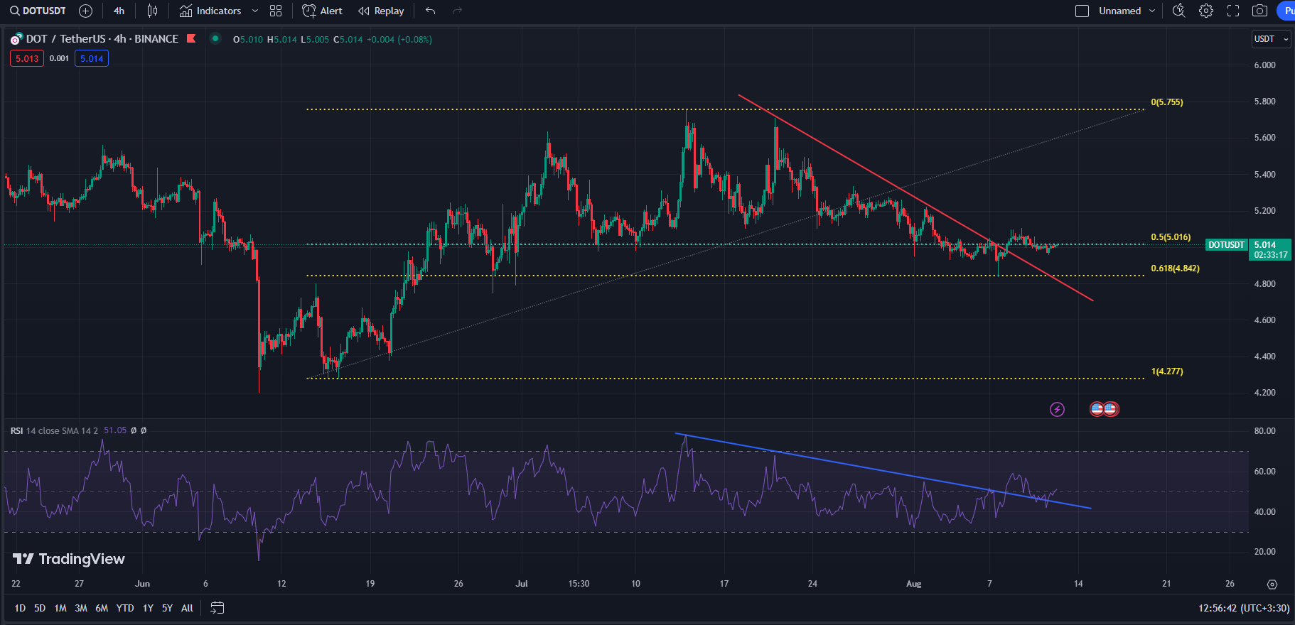This screenshot has height=625, width=1295.
Task: Add a symbol to compare with plus icon
Action: [86, 11]
